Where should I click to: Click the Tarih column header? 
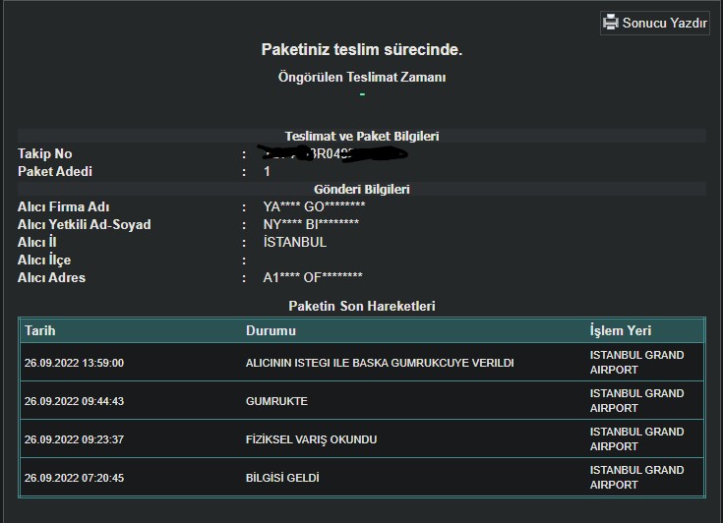pos(40,331)
